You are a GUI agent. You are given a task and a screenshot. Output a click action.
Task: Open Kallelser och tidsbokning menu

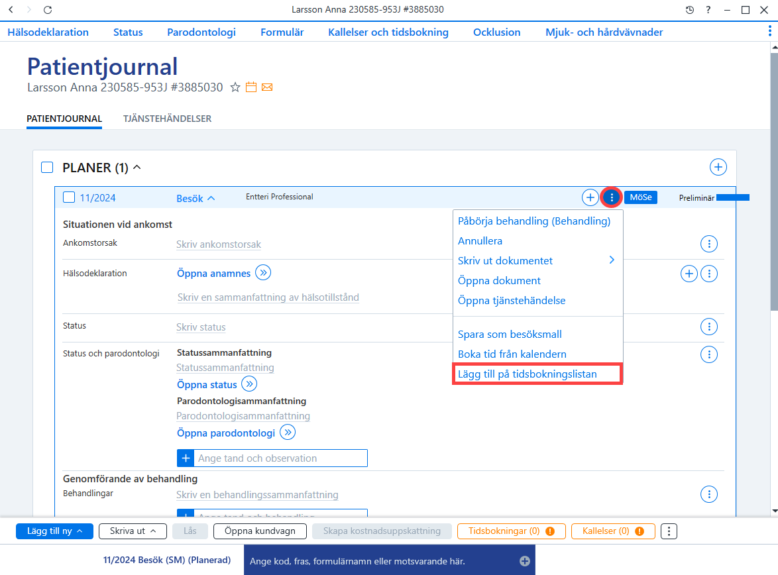[x=388, y=32]
